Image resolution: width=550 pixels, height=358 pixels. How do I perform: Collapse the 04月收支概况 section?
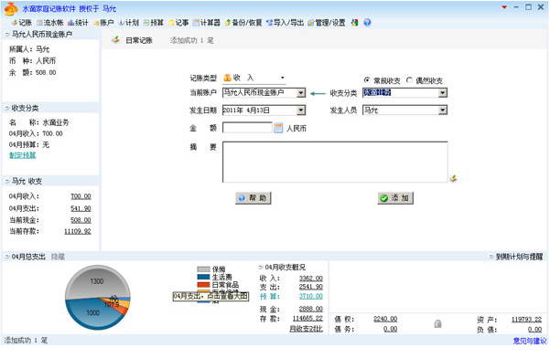[261, 267]
